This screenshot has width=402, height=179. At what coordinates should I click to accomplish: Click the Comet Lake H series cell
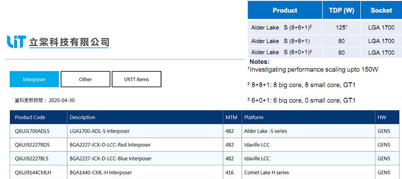tap(267, 173)
